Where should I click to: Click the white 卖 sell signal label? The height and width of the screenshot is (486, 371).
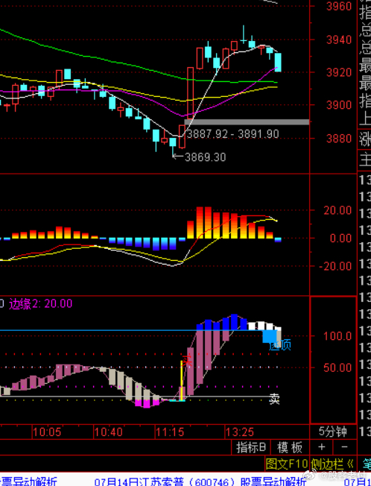pos(274,399)
